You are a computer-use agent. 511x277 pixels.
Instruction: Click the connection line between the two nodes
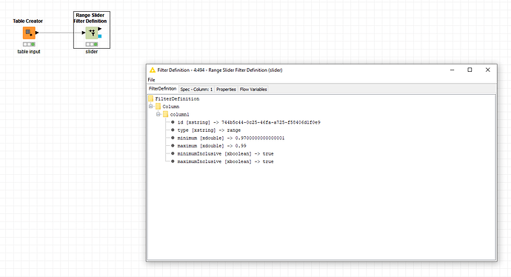point(60,33)
